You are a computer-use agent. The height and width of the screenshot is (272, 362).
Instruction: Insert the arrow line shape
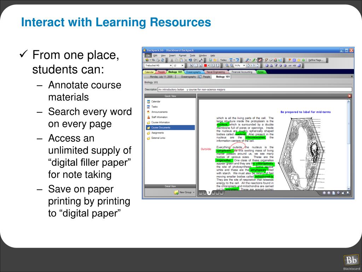[294, 66]
